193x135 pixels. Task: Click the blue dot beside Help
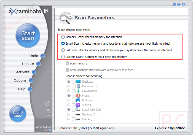[30, 89]
